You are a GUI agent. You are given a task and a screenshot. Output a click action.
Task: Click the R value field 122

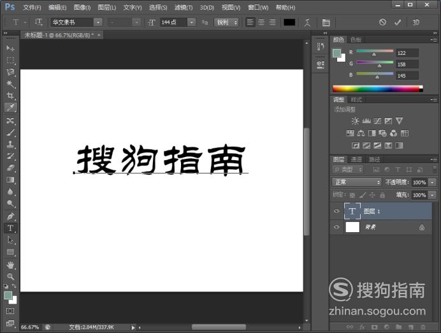(x=407, y=53)
